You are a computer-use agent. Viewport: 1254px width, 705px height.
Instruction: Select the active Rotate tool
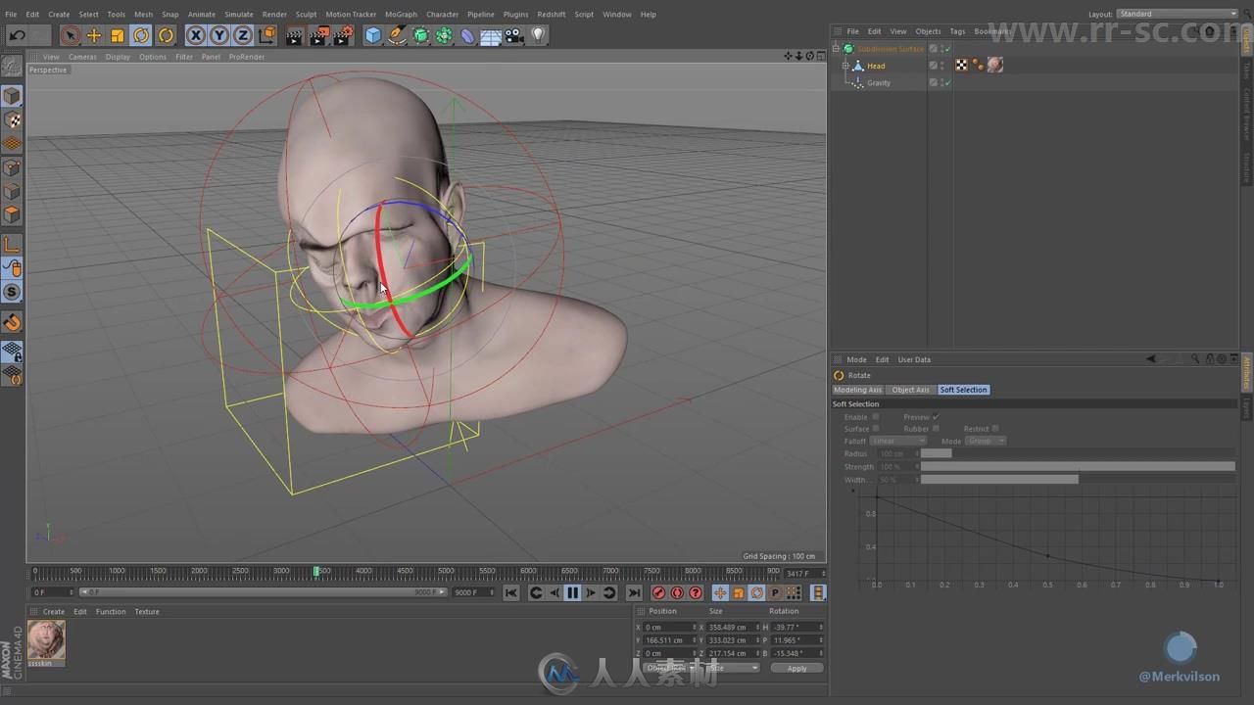coord(141,36)
